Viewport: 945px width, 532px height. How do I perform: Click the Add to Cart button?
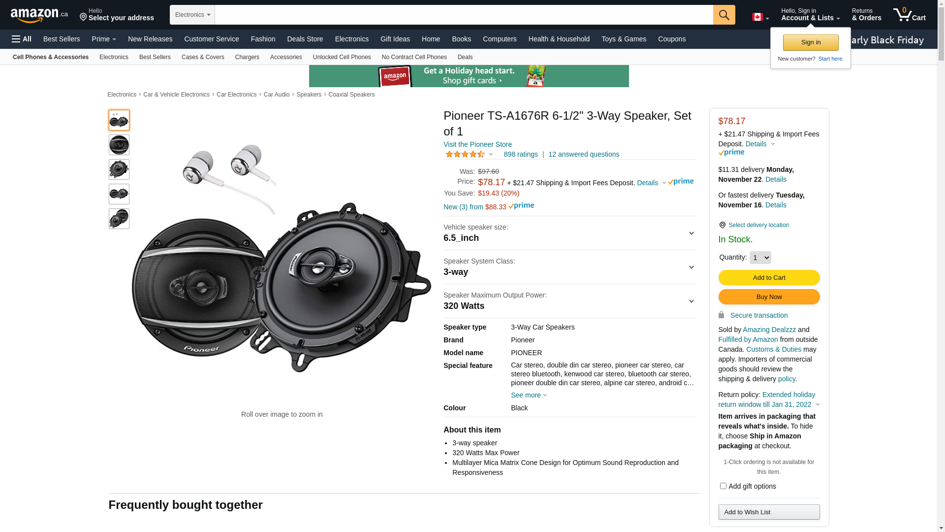[x=769, y=278]
